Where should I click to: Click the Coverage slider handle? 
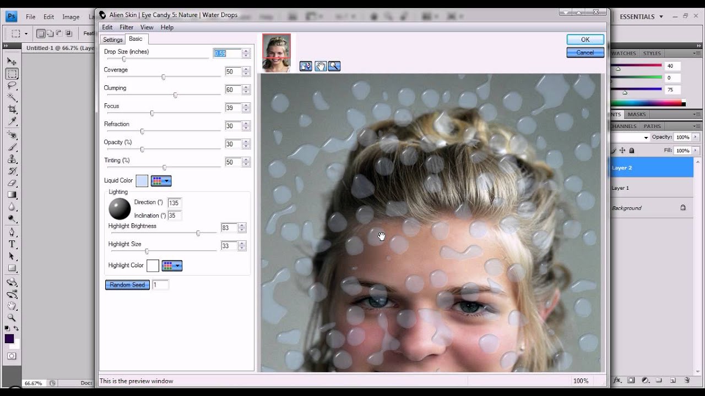click(164, 77)
